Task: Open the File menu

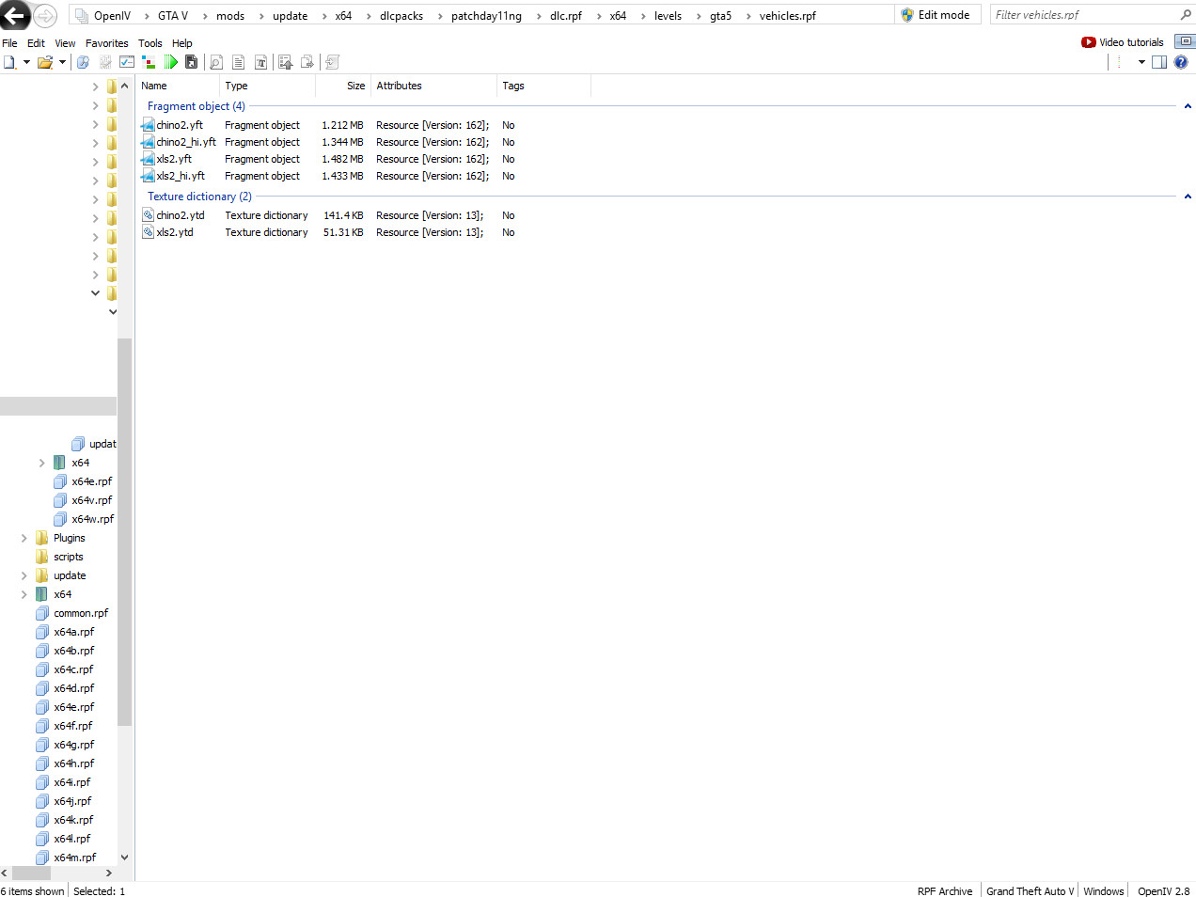Action: click(x=9, y=43)
